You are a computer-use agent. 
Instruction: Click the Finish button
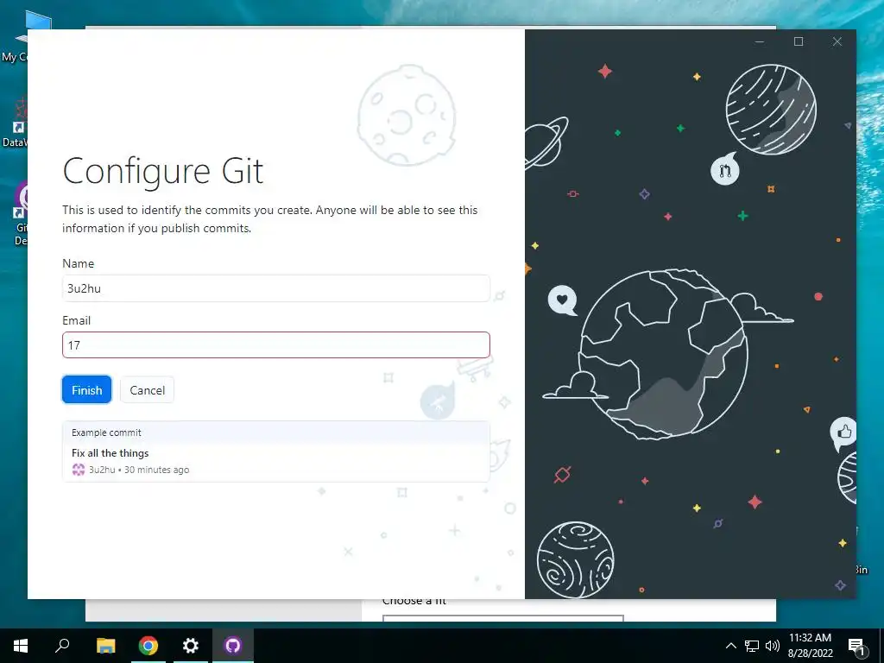coord(86,389)
